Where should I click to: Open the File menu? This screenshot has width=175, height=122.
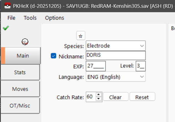click(x=11, y=18)
